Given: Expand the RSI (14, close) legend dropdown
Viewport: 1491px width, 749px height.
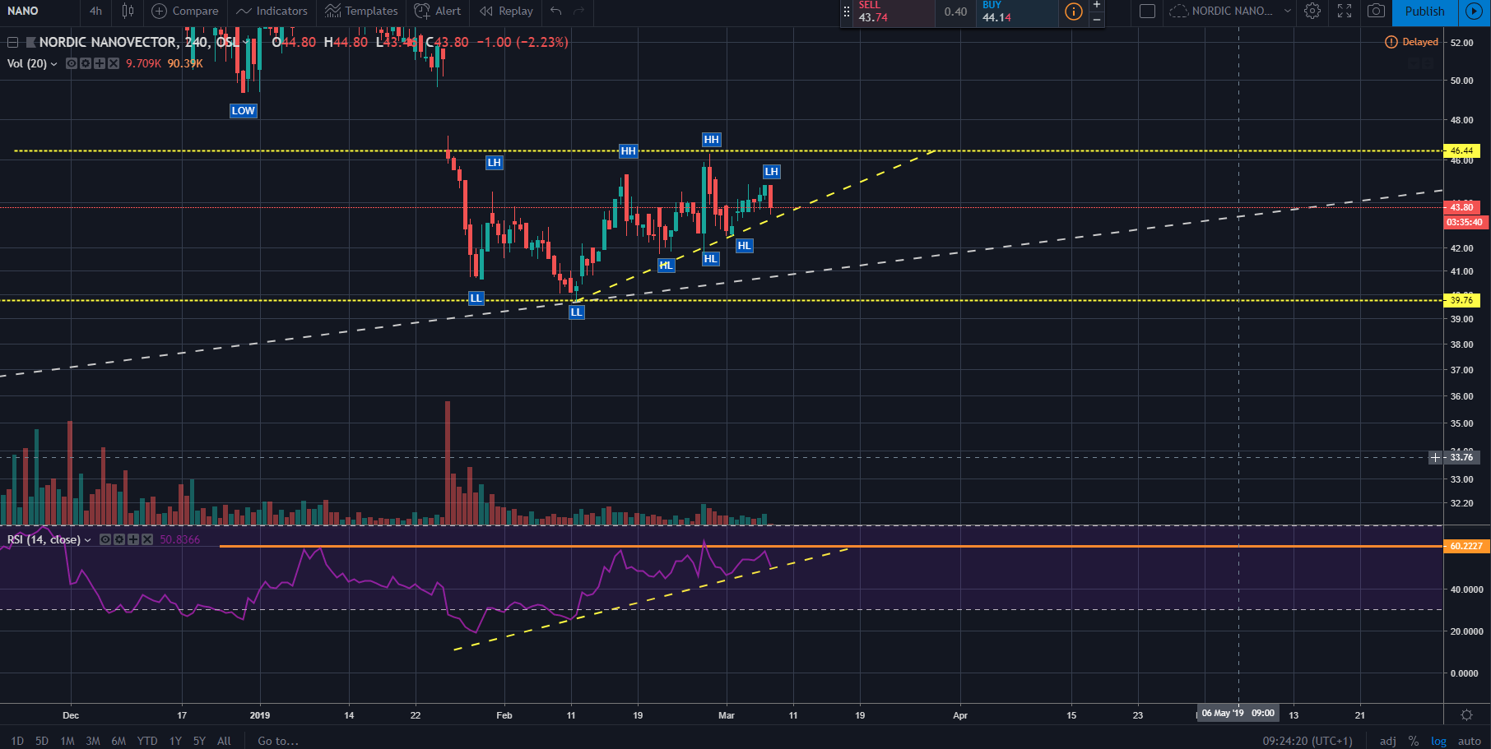Looking at the screenshot, I should pos(87,540).
